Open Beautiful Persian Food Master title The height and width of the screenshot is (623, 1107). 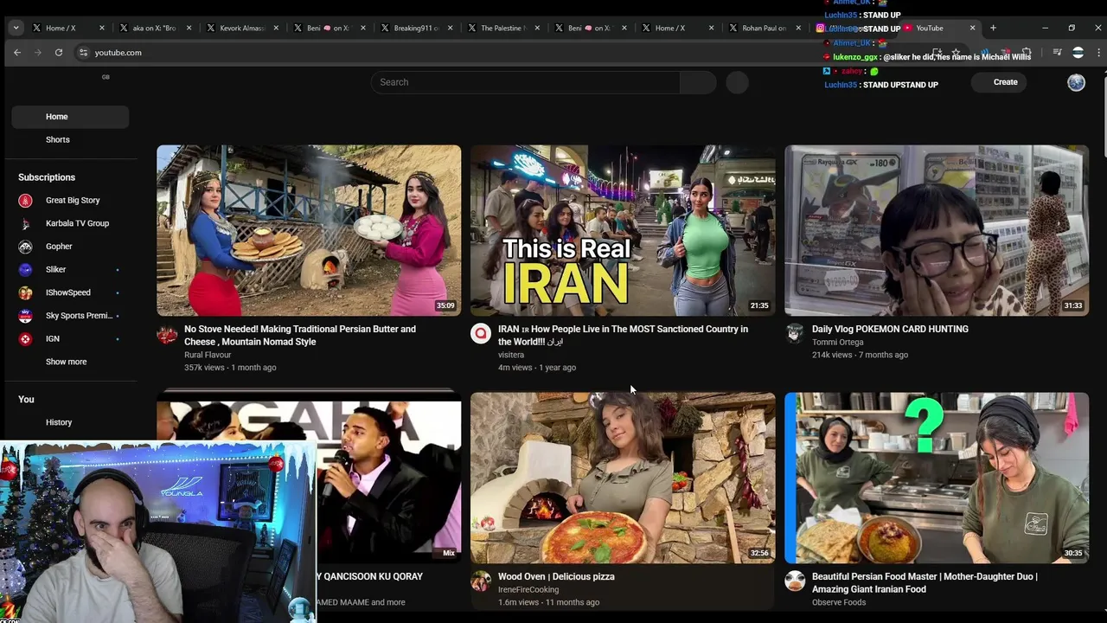(925, 582)
